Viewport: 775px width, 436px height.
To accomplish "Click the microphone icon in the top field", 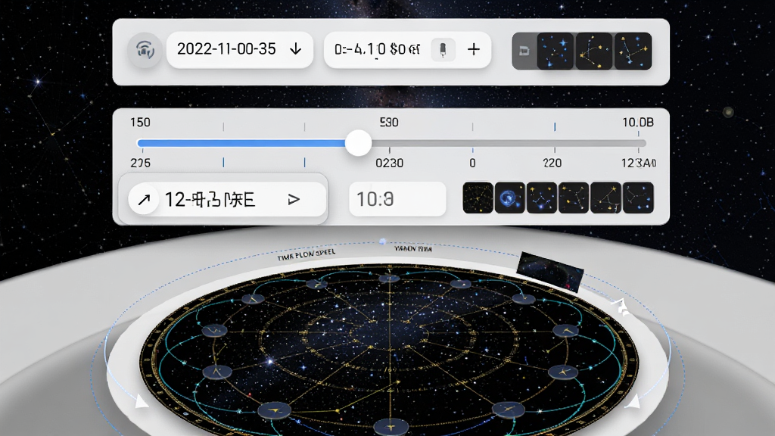I will point(443,49).
